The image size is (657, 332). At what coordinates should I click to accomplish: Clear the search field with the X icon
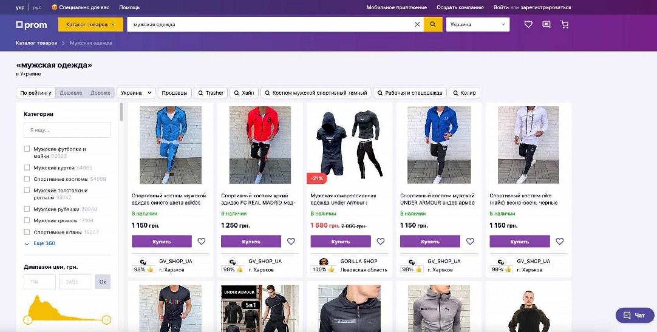click(417, 24)
